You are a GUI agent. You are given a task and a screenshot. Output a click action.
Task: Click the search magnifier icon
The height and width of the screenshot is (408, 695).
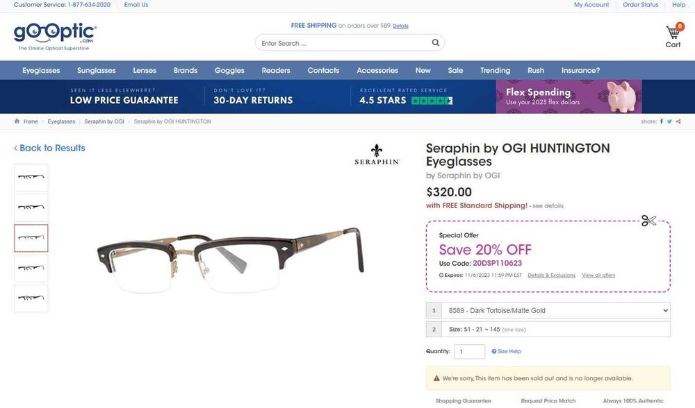tap(436, 43)
